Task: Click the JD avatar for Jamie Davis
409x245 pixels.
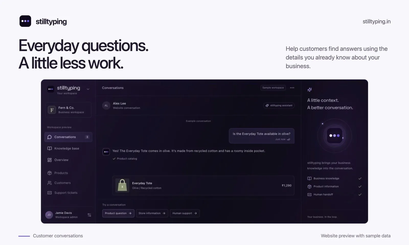Action: [x=49, y=215]
